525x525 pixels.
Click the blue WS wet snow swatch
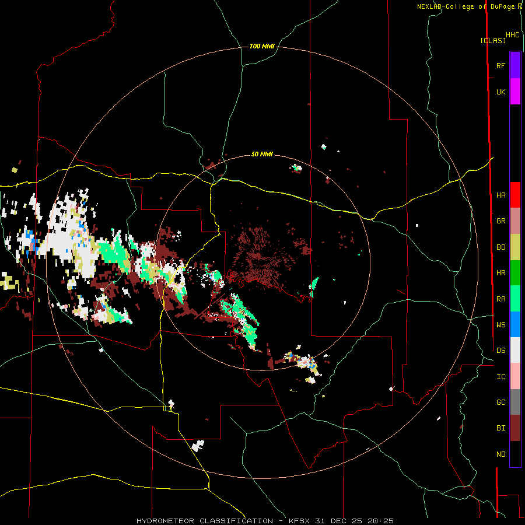(x=515, y=324)
